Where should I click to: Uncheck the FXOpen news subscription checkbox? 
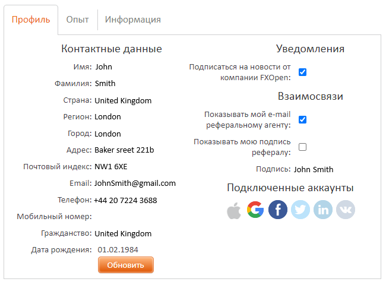tap(302, 72)
